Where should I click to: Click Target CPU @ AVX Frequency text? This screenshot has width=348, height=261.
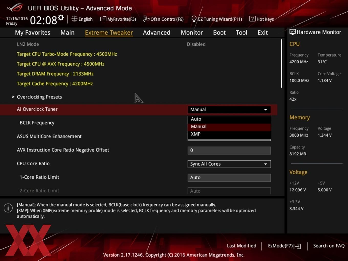[61, 64]
